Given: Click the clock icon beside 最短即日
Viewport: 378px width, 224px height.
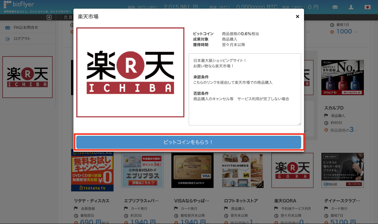Looking at the screenshot, I should pos(76,216).
